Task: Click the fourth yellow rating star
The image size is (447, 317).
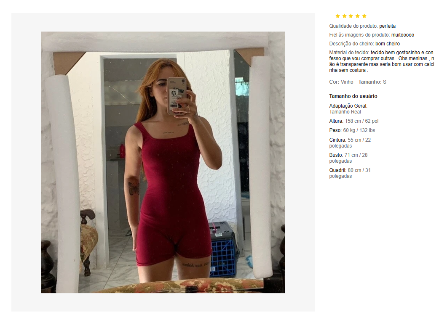Action: 358,16
